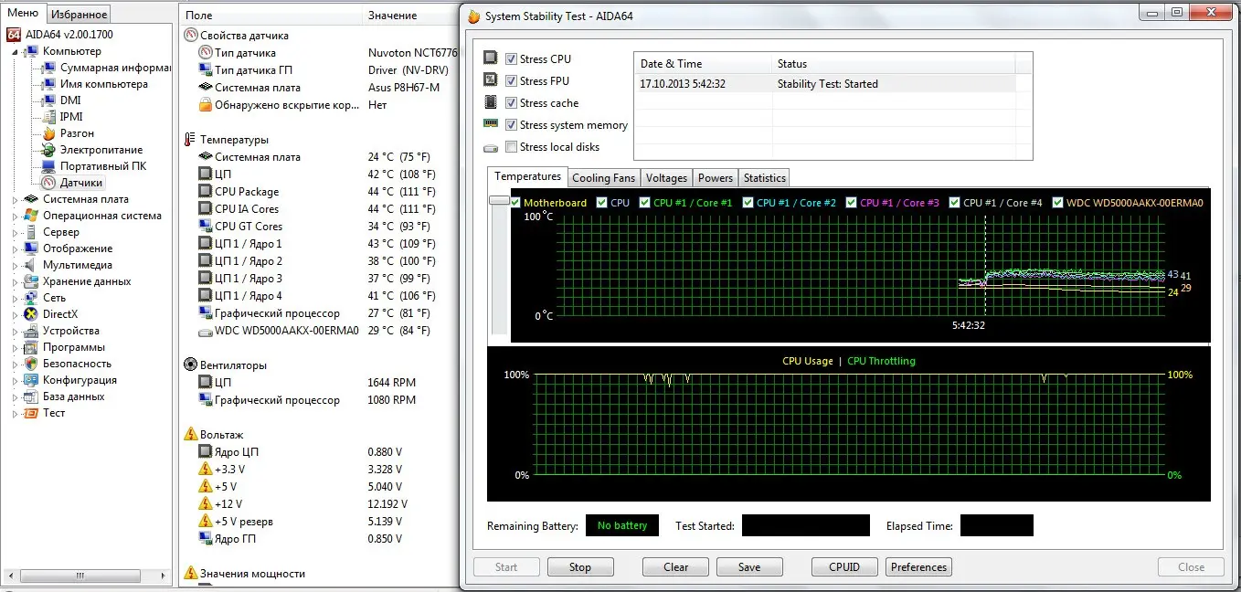Switch to the Cooling Fans tab
The image size is (1241, 592).
pos(603,178)
